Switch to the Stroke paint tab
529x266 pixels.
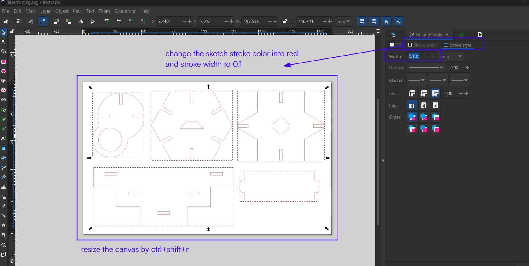click(422, 45)
